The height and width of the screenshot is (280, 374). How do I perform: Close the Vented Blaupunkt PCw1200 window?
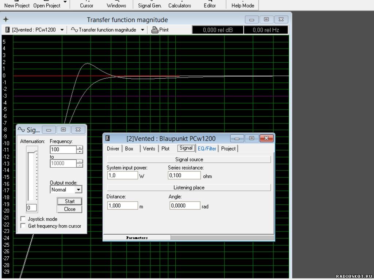pyautogui.click(x=266, y=138)
